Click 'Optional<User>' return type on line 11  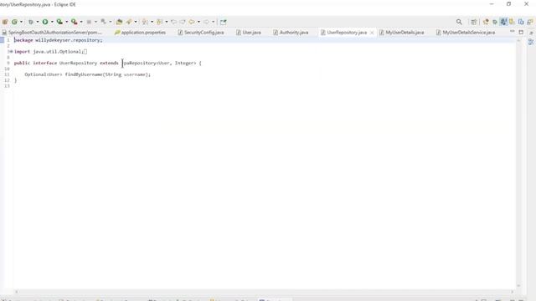44,74
